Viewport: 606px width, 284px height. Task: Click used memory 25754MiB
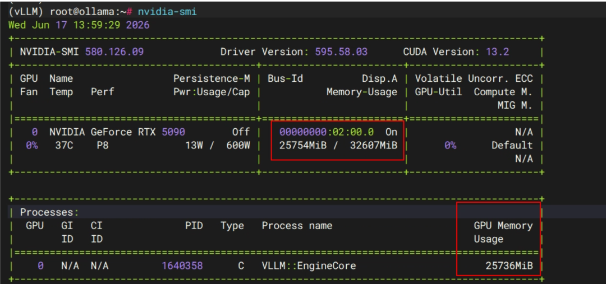[303, 146]
